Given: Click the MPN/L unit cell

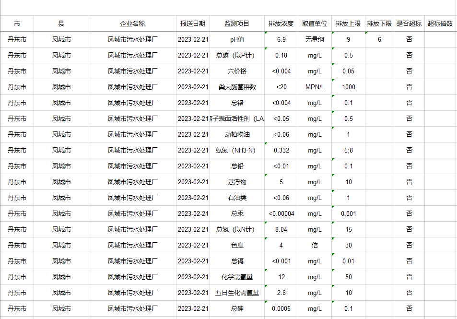Looking at the screenshot, I should click(x=315, y=87).
